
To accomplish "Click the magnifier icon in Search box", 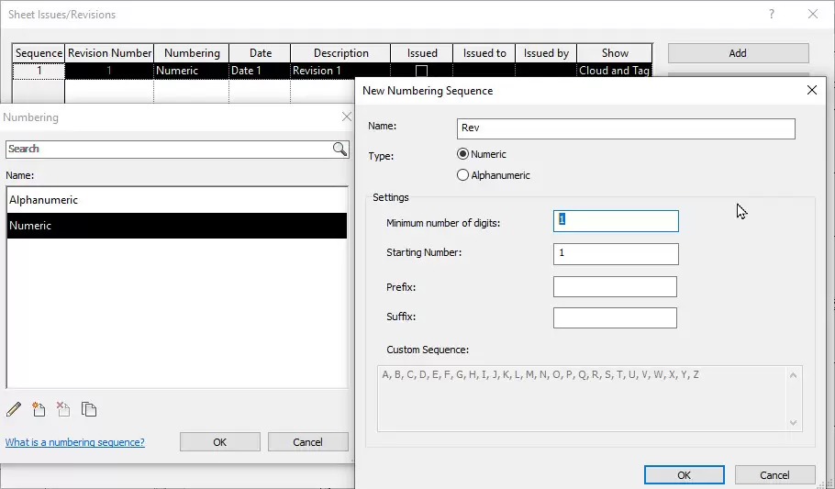I will tap(340, 149).
